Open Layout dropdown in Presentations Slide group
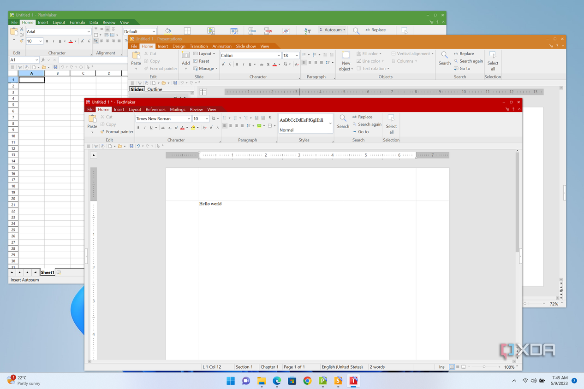The image size is (584, 389). (x=204, y=54)
